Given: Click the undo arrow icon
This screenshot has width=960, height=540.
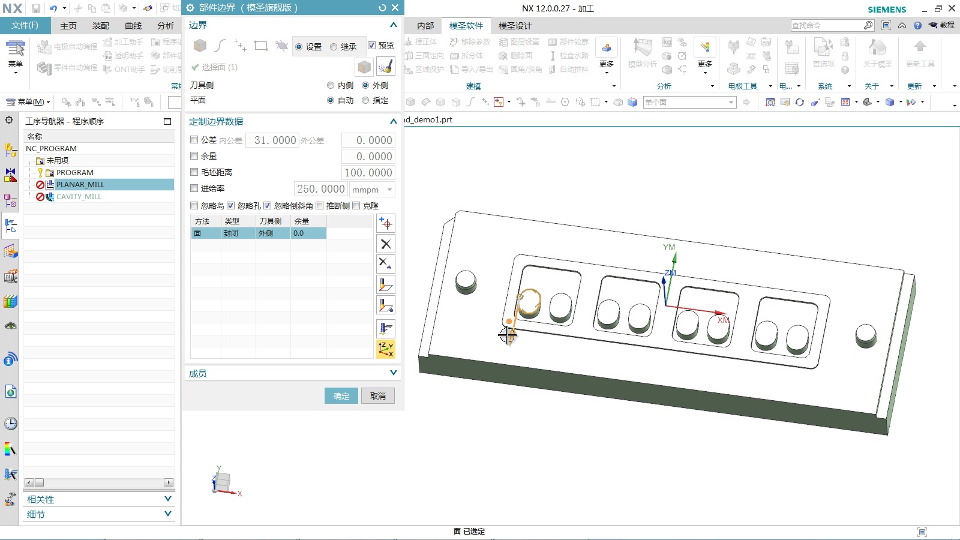Looking at the screenshot, I should [53, 8].
